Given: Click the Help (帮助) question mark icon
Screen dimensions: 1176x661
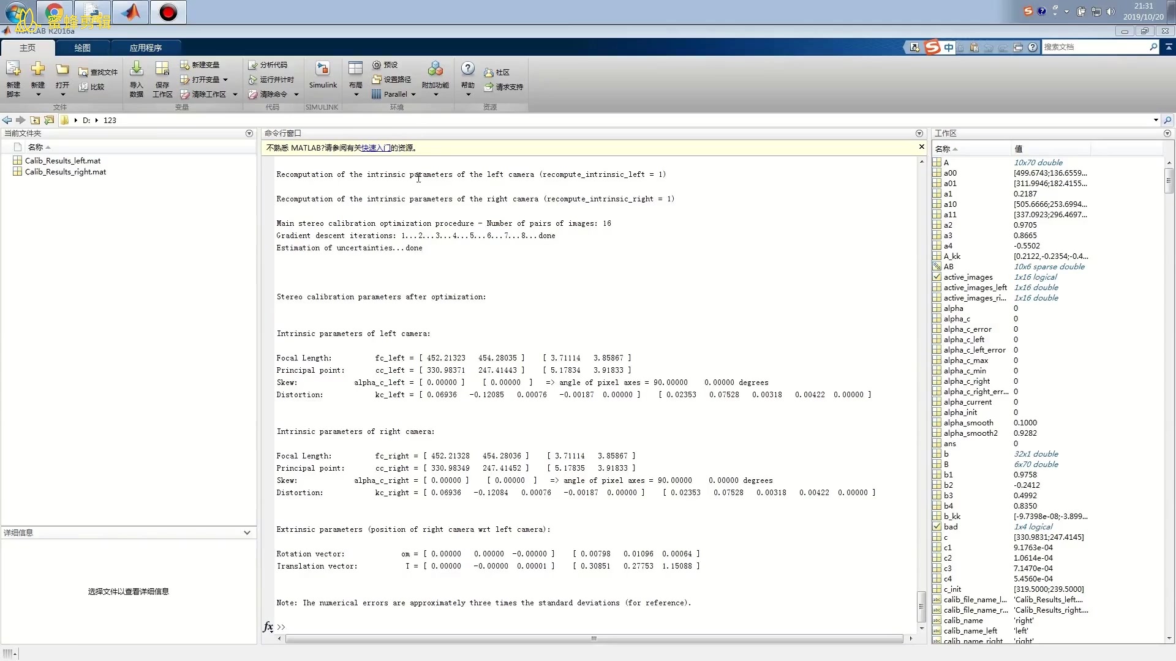Looking at the screenshot, I should (x=467, y=69).
